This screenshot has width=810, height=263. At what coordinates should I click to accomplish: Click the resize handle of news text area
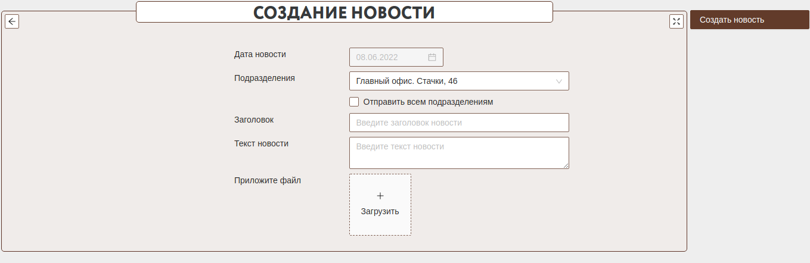click(x=566, y=165)
